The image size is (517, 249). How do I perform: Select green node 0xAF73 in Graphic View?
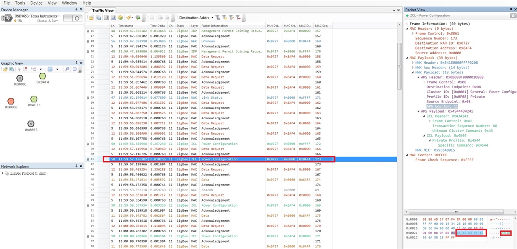pos(34,99)
